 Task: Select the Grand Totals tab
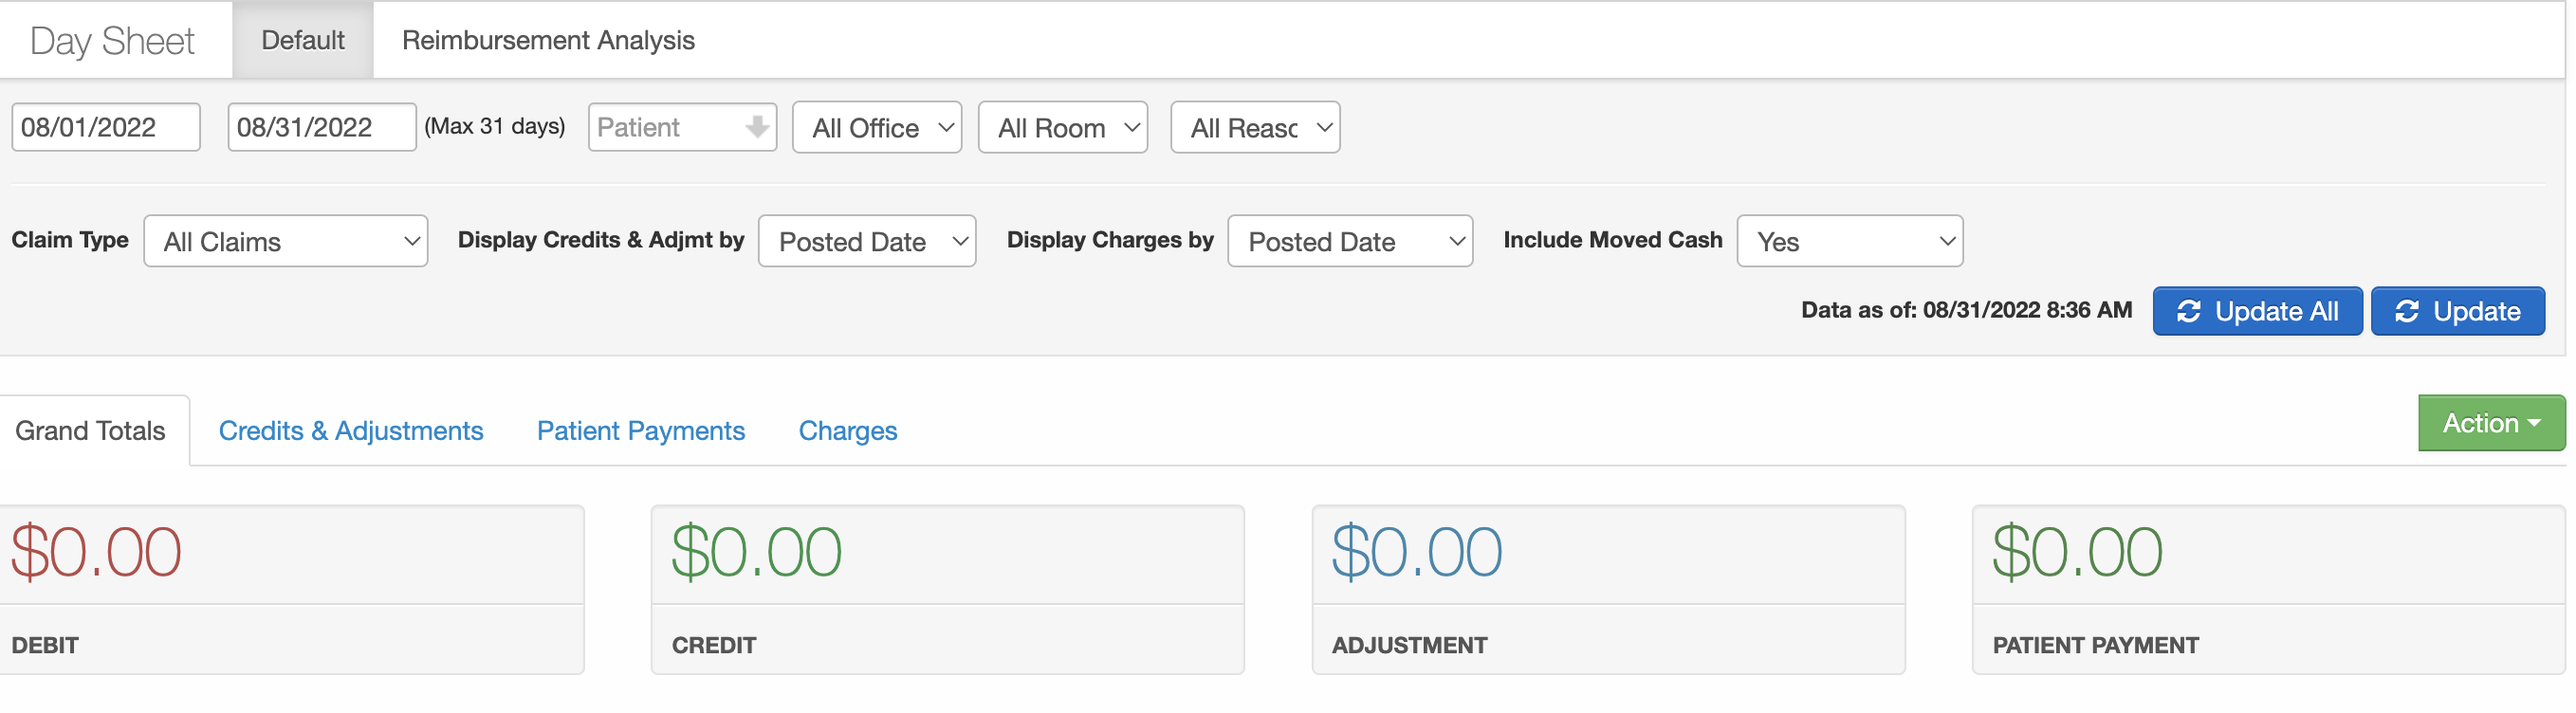click(90, 431)
